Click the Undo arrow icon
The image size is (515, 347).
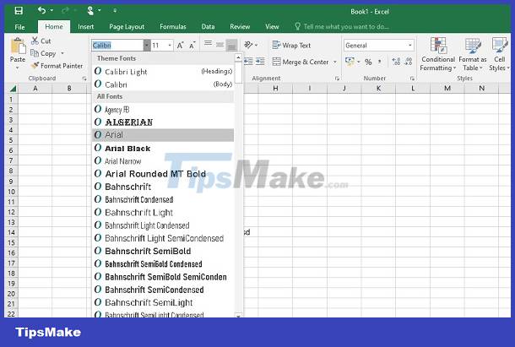tap(41, 10)
